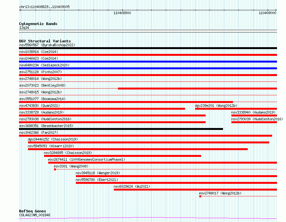The width and height of the screenshot is (286, 222).
Task: Select dgv2444n152 (Chaisson2019) label
Action: (53, 139)
